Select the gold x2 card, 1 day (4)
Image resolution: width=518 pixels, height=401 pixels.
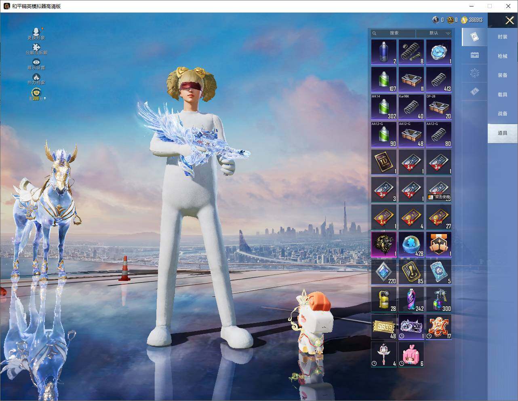coord(411,217)
